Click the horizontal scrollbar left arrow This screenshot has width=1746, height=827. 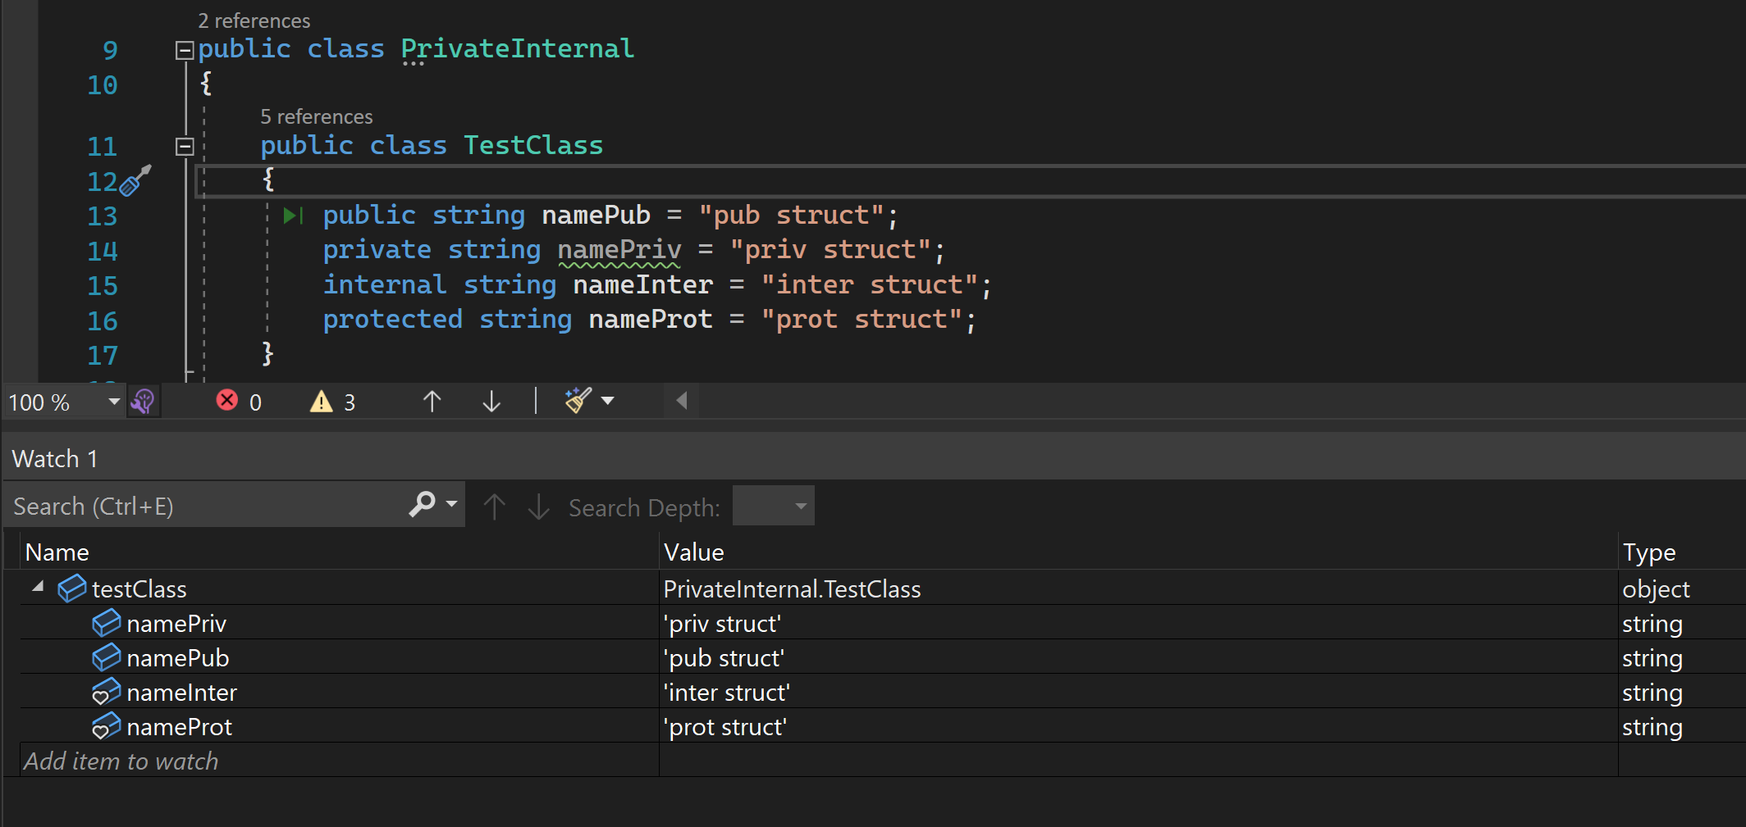click(681, 401)
